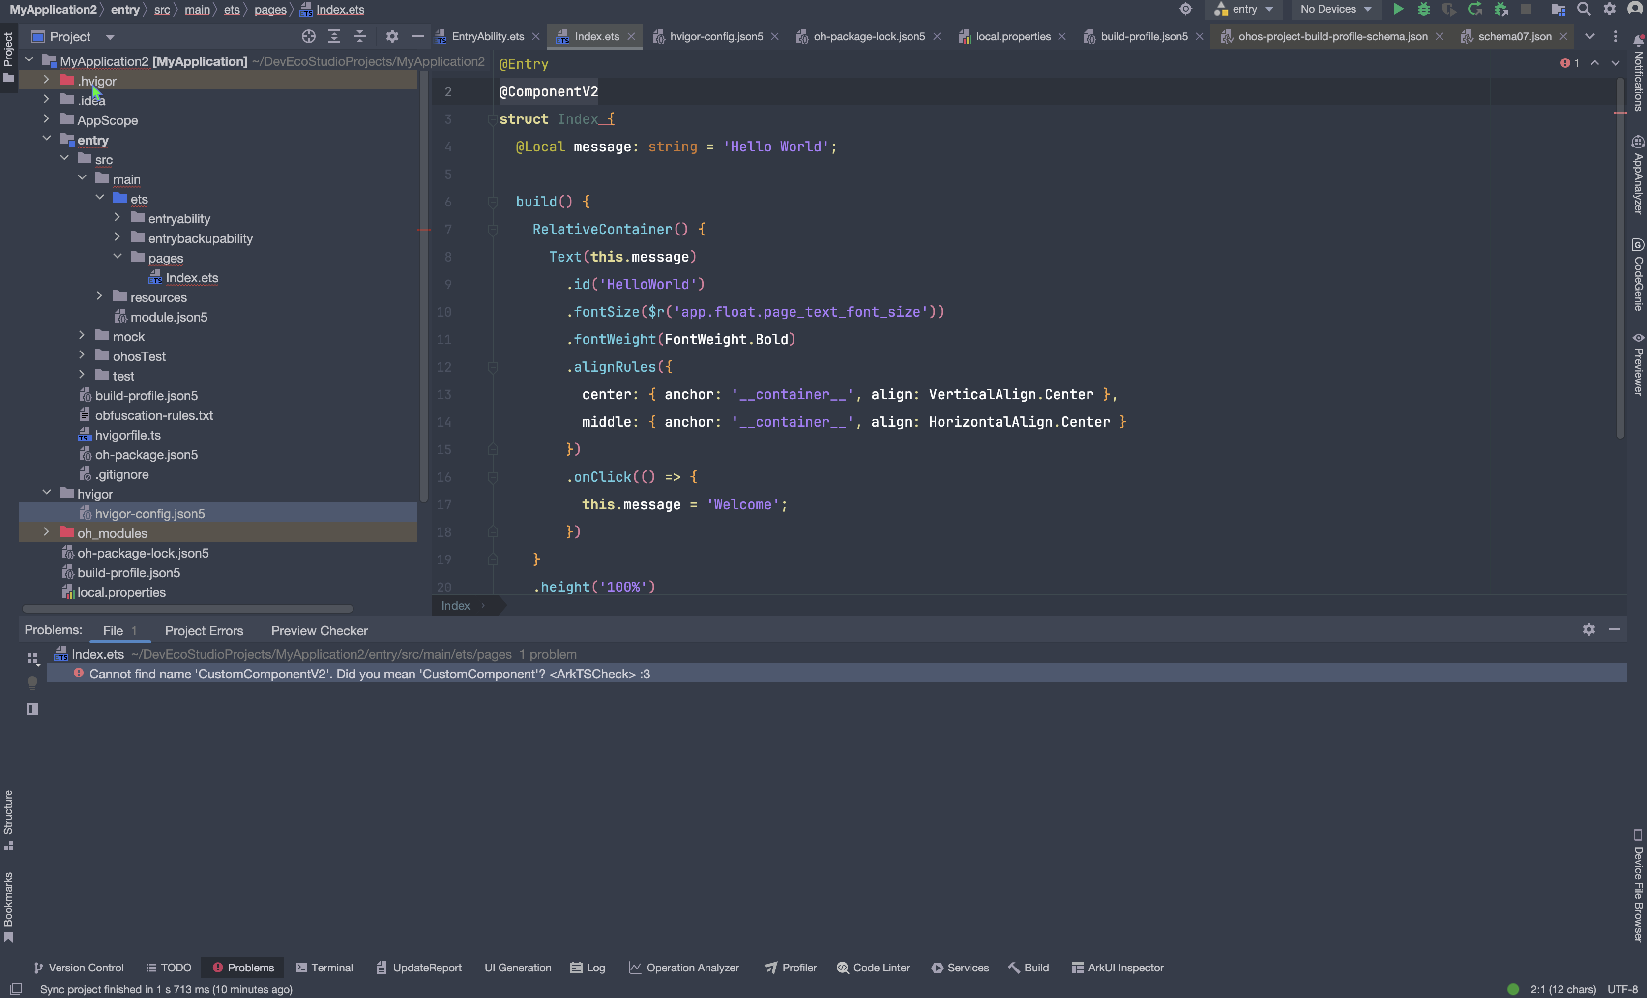Go to next highlighted error arrow in editor
1647x998 pixels.
(1616, 63)
